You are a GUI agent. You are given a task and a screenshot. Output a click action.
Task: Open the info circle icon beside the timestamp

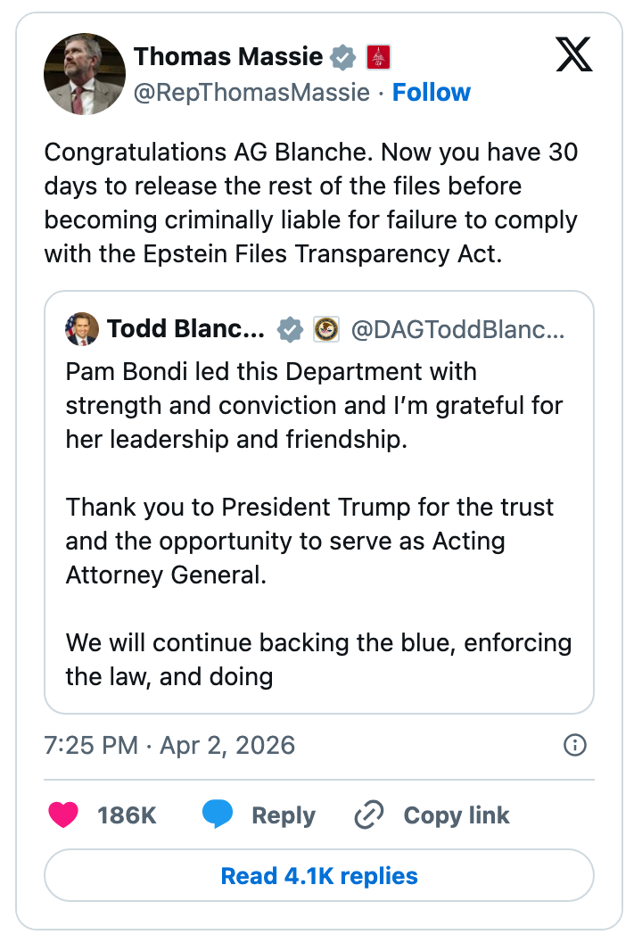click(576, 745)
